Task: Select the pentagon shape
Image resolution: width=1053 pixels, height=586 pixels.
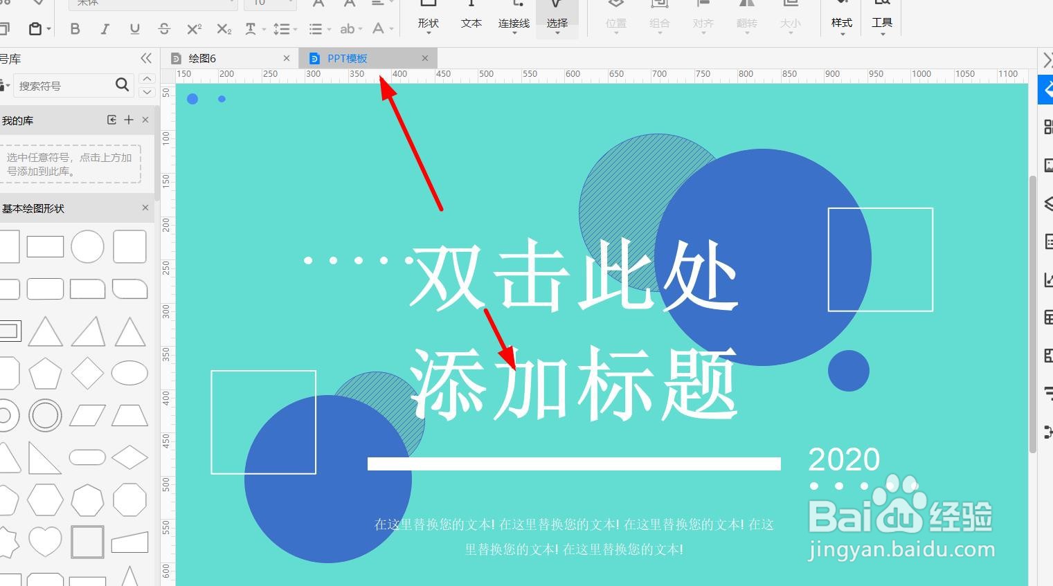Action: coord(45,374)
